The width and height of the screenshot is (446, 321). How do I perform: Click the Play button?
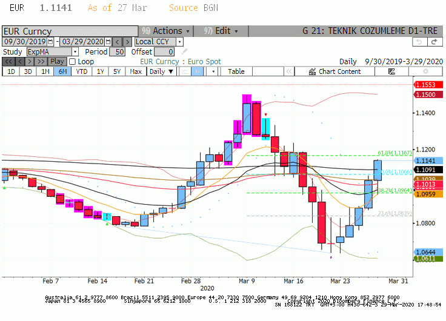(57, 61)
